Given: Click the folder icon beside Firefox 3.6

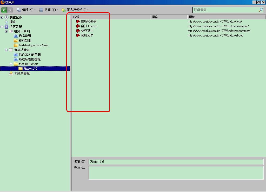Looking at the screenshot, I should (21, 69).
